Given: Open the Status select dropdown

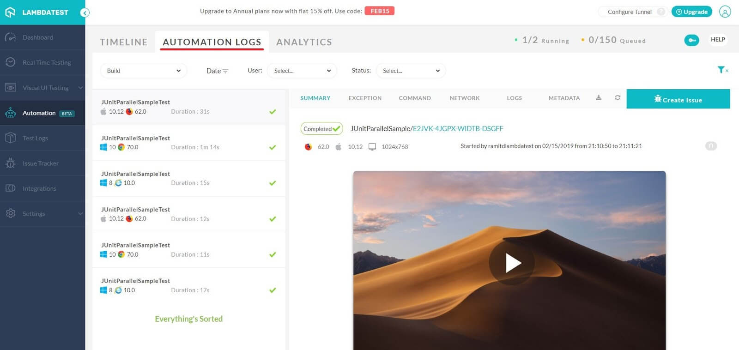Looking at the screenshot, I should point(411,71).
